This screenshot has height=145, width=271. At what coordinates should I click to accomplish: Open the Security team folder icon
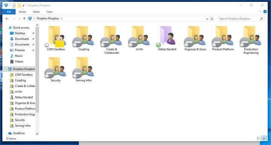point(55,68)
